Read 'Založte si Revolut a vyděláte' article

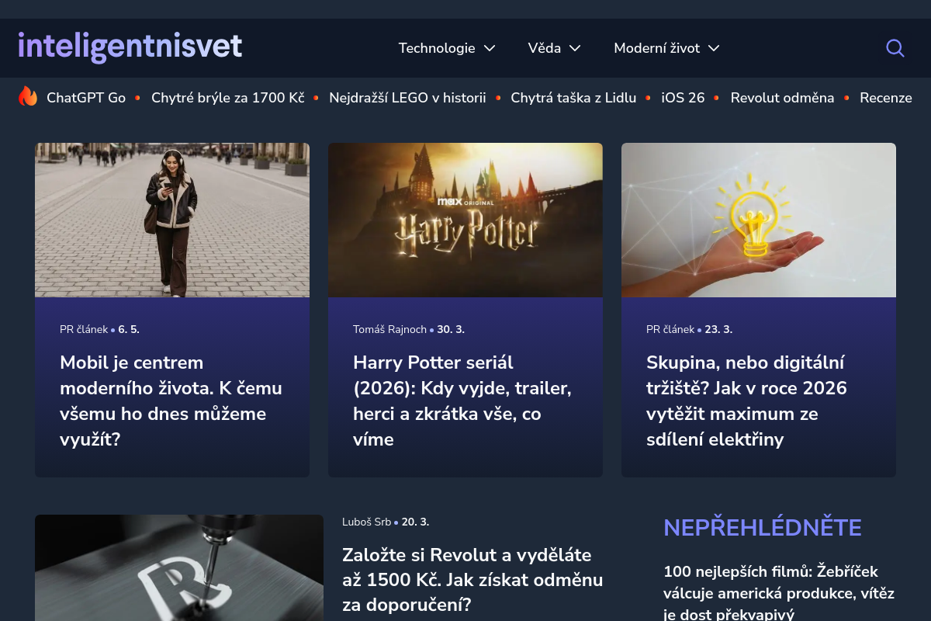[472, 580]
